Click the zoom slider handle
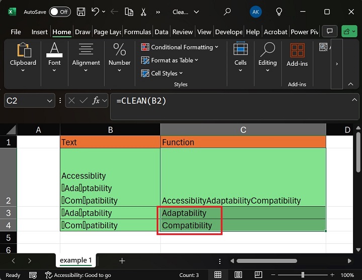362x280 pixels. pyautogui.click(x=303, y=275)
